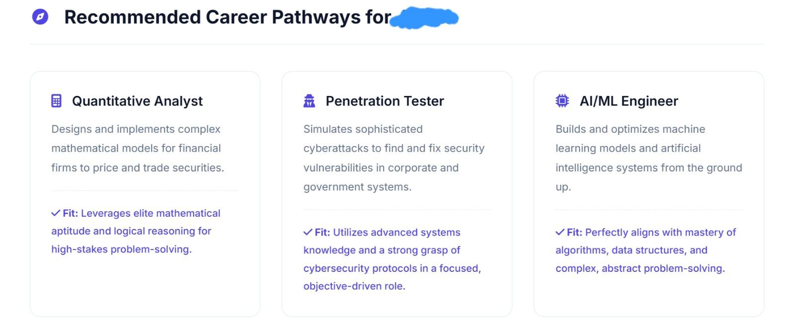Click the chip icon for AI/ML Engineer
Screen dimensions: 795x329
(562, 101)
